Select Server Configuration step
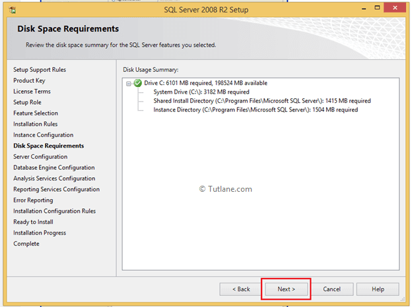The width and height of the screenshot is (412, 307). click(40, 157)
